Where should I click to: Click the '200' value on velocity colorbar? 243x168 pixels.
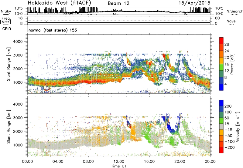(x=228, y=106)
